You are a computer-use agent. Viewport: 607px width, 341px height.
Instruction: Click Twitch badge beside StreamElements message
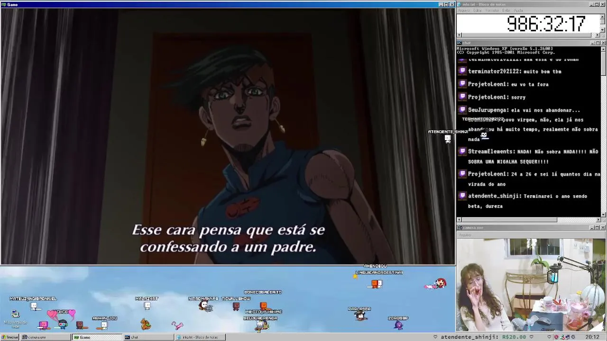click(x=463, y=151)
